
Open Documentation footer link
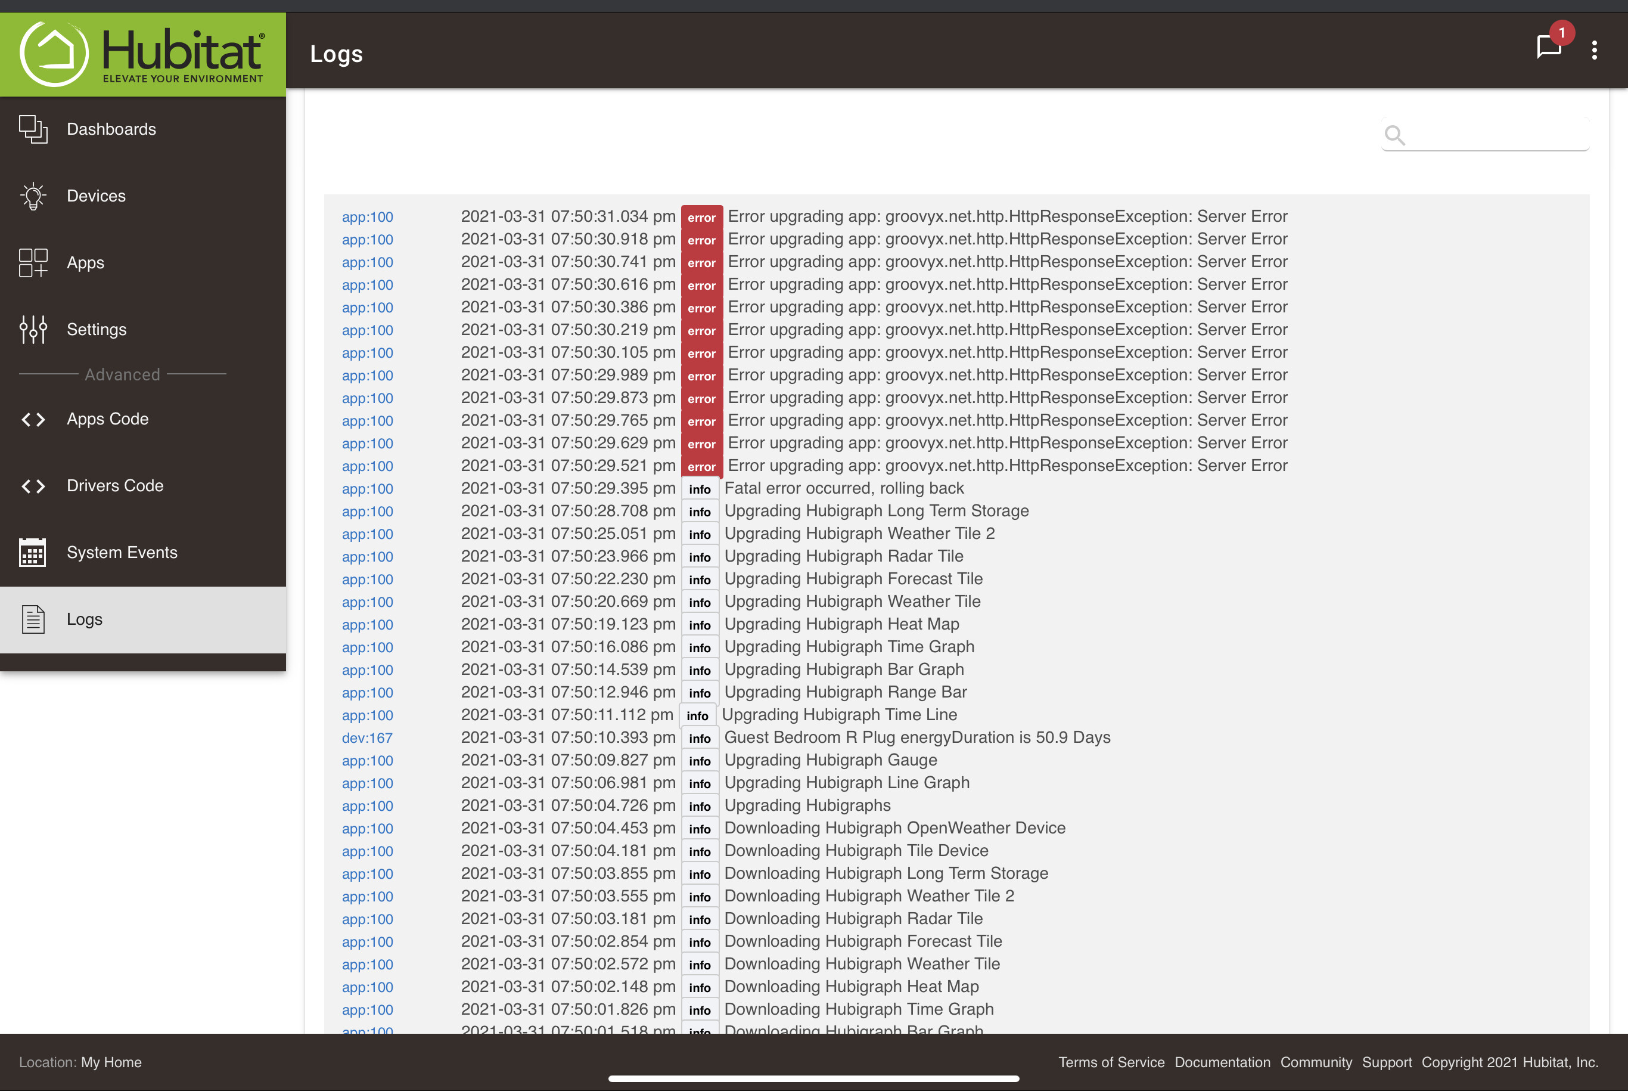1222,1062
